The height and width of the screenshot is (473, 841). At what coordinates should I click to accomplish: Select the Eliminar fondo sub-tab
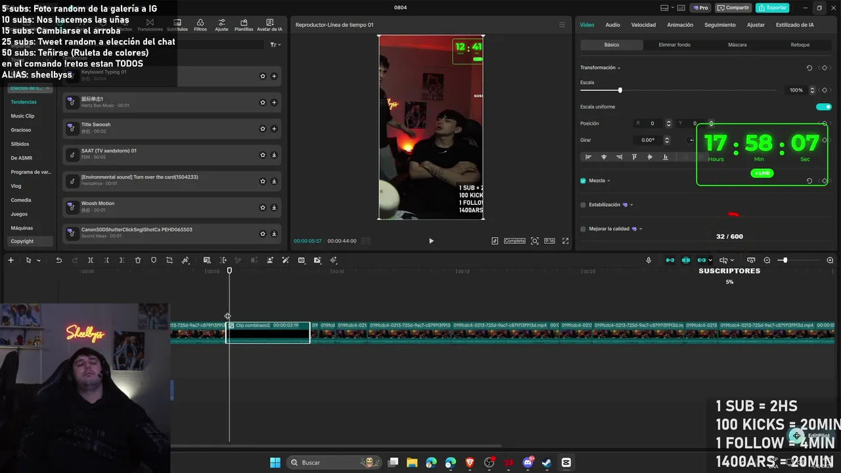(674, 45)
